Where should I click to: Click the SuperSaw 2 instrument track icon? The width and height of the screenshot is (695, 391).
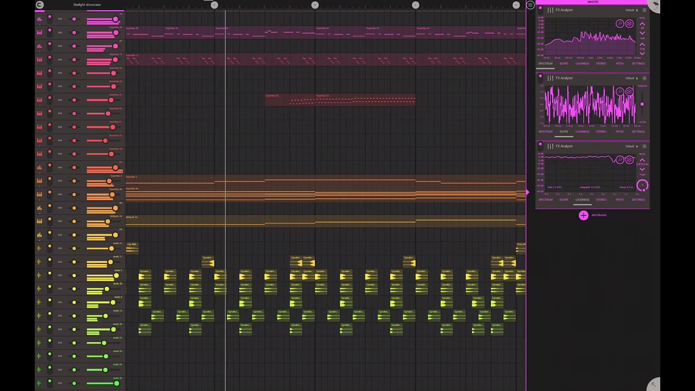point(39,181)
